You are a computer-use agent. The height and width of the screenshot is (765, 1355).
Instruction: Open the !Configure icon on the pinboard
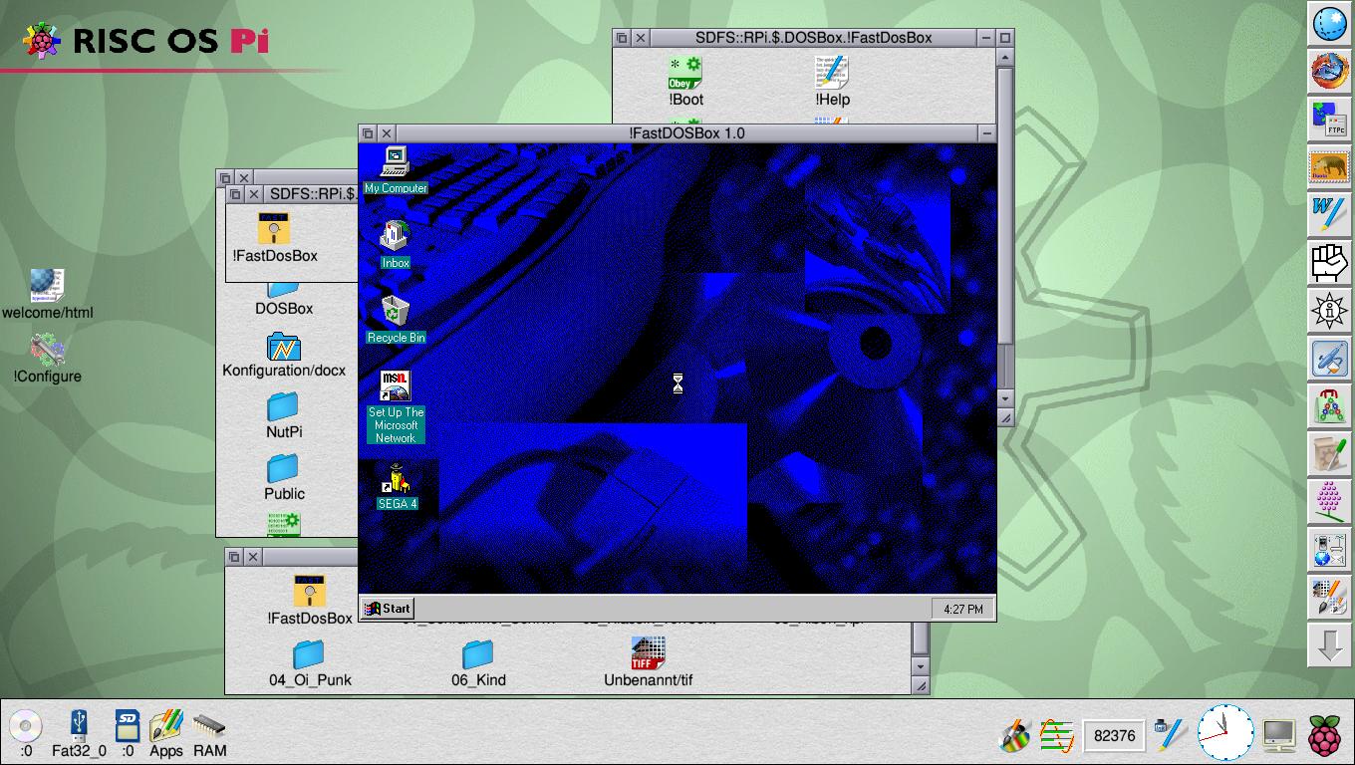(47, 351)
